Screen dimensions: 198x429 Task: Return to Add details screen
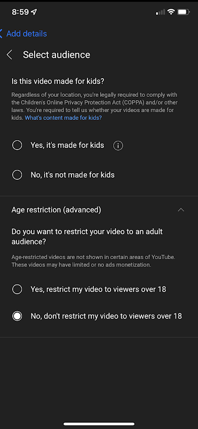[26, 34]
